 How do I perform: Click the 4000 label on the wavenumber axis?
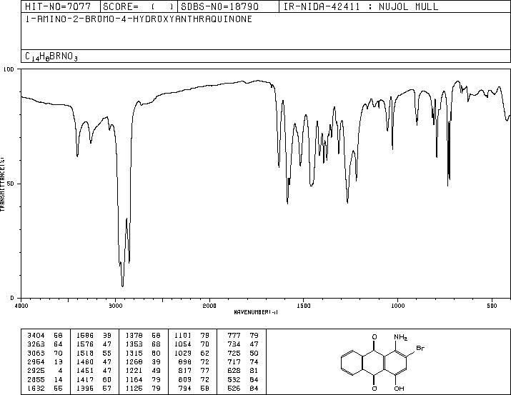point(21,306)
